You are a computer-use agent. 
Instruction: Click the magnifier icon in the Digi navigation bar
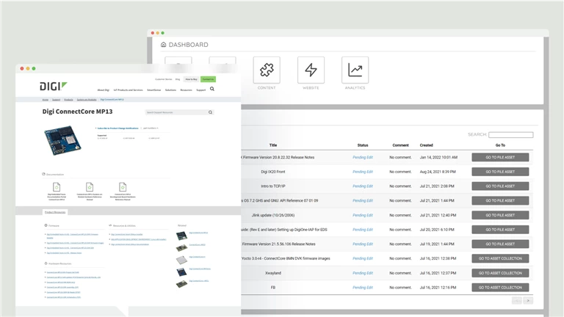tap(212, 89)
